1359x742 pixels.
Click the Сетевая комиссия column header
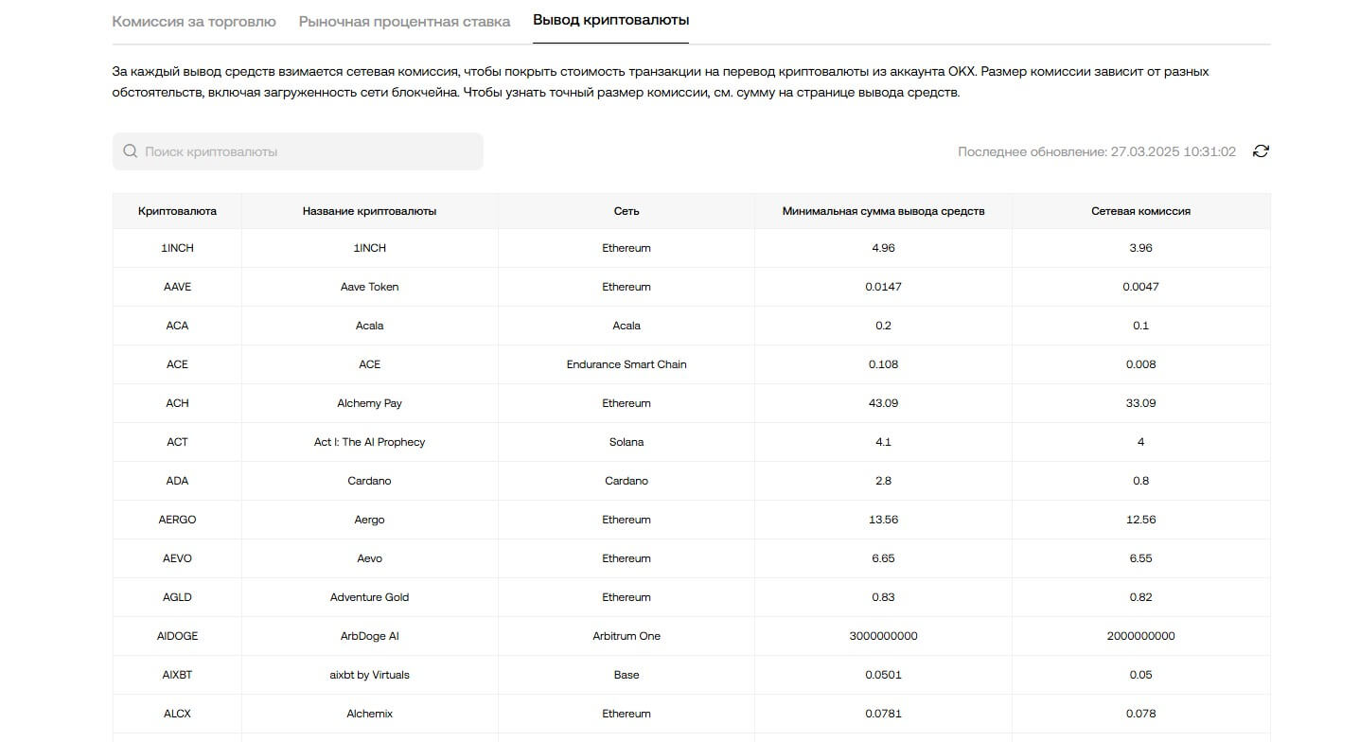tap(1140, 211)
